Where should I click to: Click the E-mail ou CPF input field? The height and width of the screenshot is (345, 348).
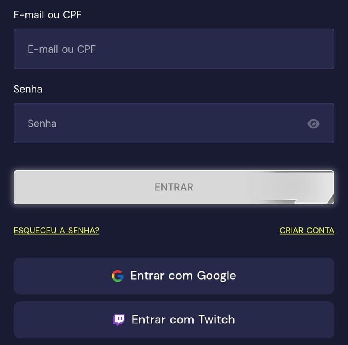tap(174, 49)
